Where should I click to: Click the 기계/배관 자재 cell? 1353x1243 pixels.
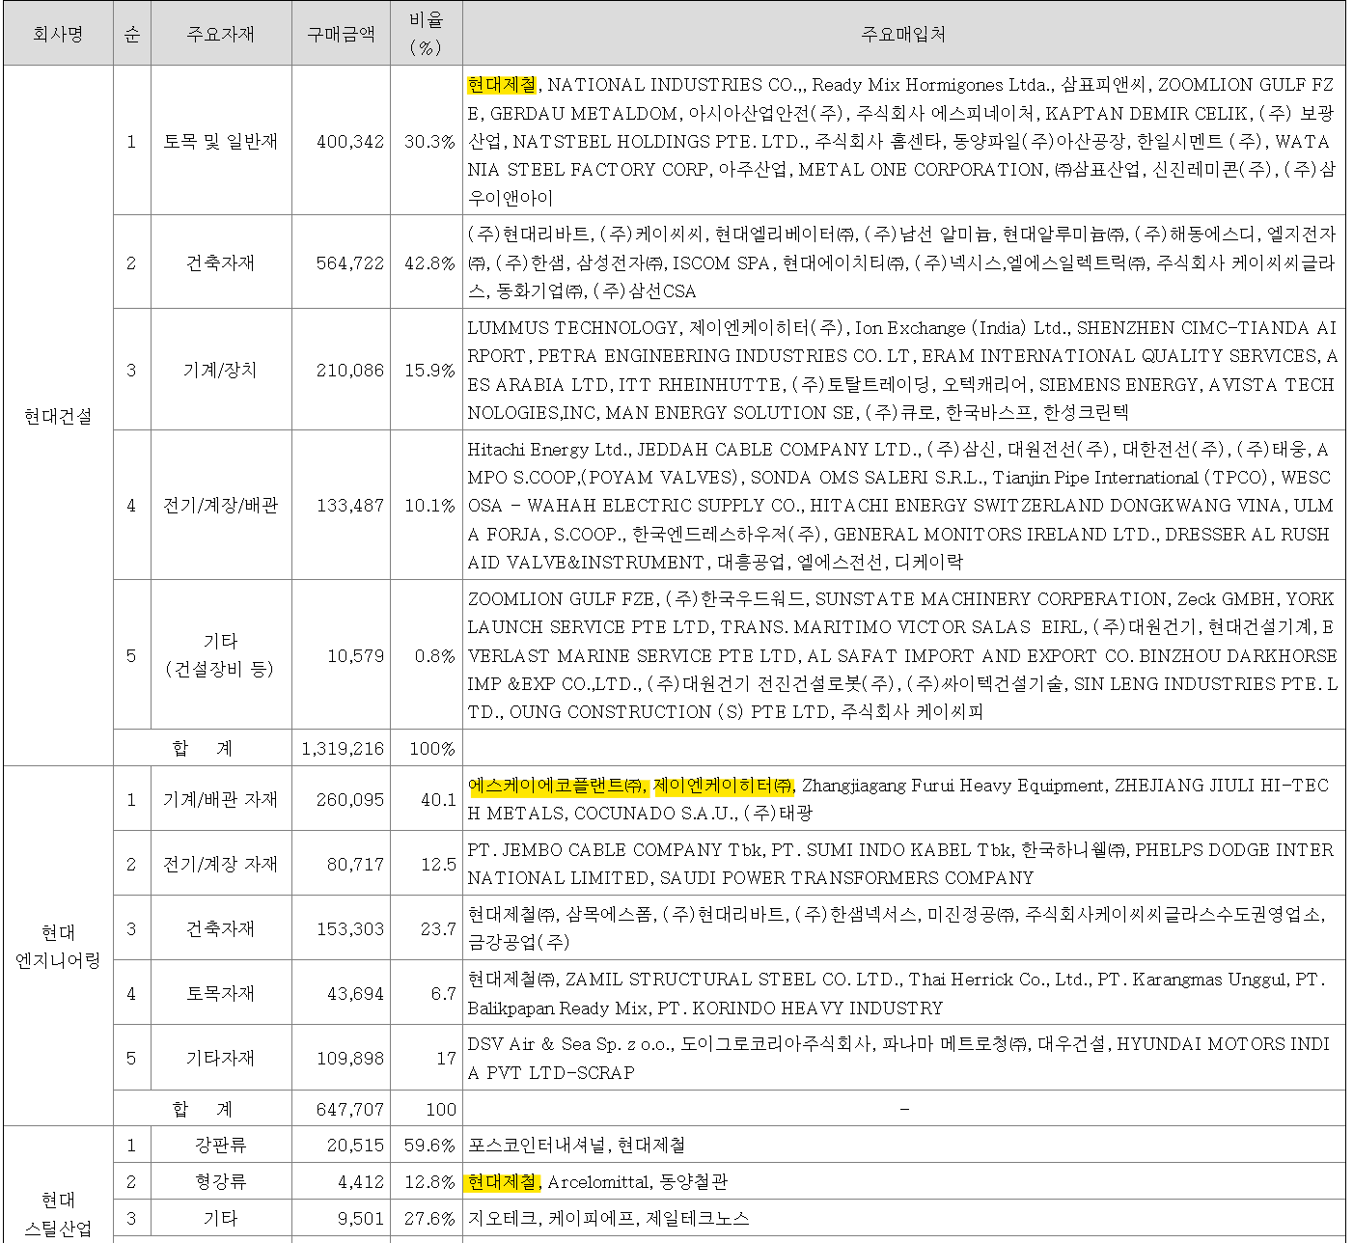point(221,799)
